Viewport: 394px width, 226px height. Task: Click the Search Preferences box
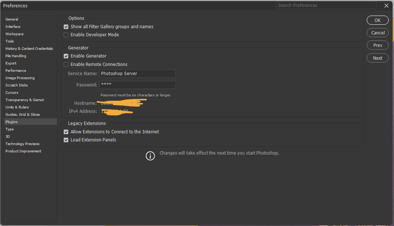pos(326,5)
